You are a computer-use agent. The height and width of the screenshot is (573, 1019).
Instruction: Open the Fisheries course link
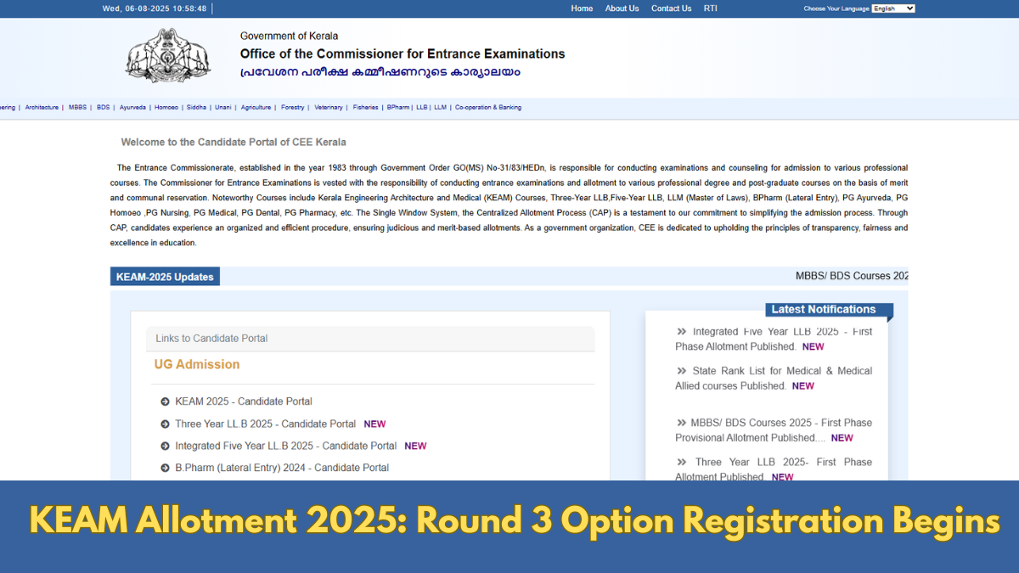click(x=365, y=108)
